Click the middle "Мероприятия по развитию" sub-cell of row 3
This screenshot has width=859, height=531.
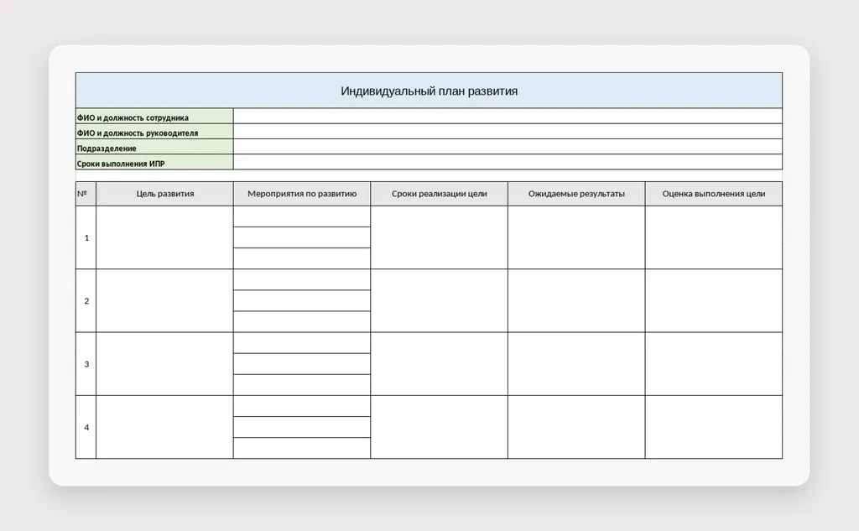[x=302, y=364]
